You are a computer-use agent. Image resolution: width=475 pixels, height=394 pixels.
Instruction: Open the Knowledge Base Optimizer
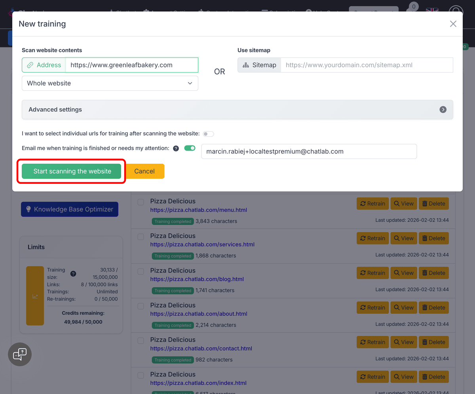point(69,209)
